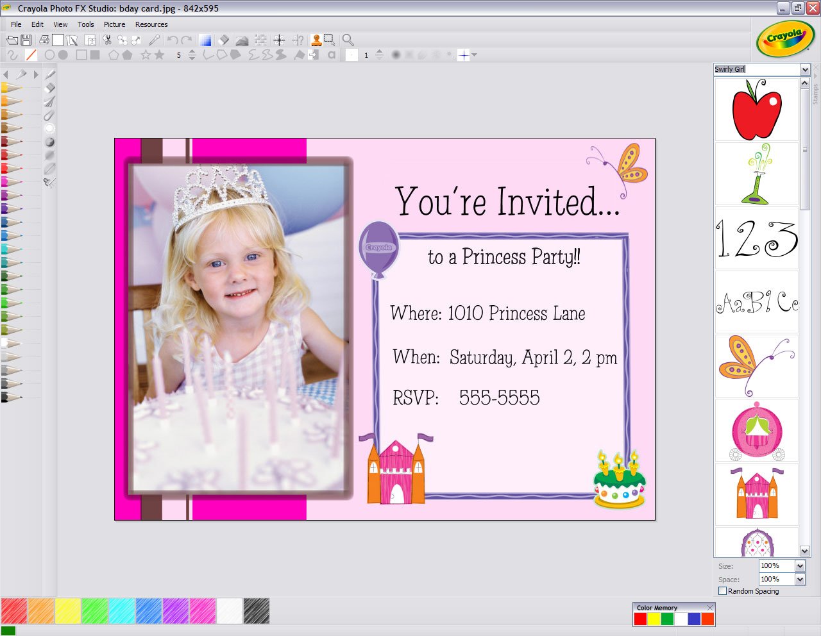The image size is (821, 636).
Task: Select the Text tool
Action: click(331, 55)
